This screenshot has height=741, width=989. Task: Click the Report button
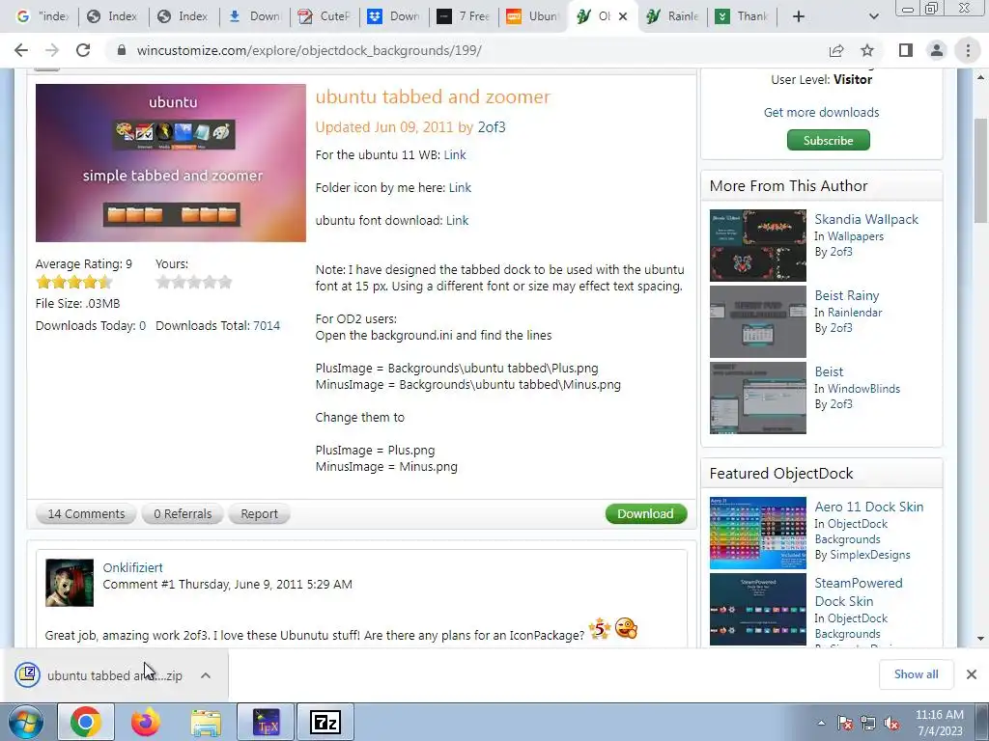coord(259,514)
